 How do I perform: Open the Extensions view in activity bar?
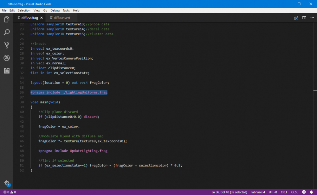(x=6, y=71)
